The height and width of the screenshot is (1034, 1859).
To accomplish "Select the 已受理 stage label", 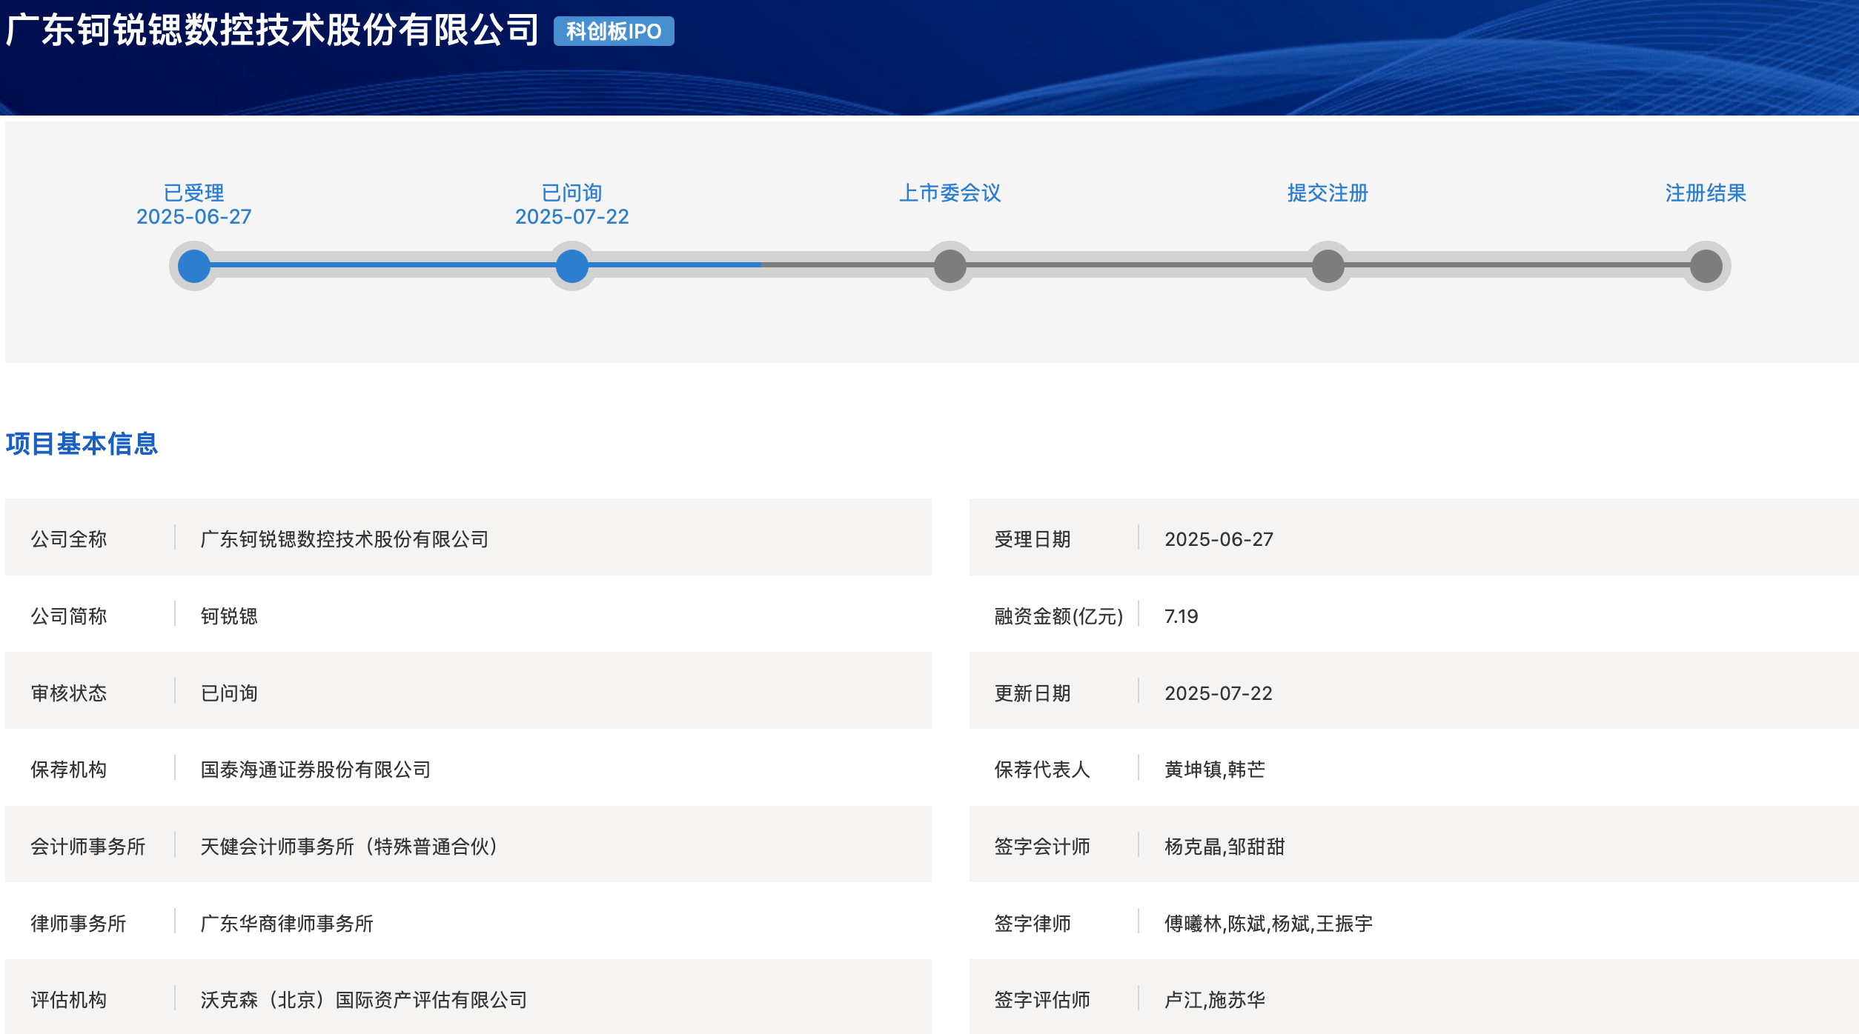I will pyautogui.click(x=194, y=193).
